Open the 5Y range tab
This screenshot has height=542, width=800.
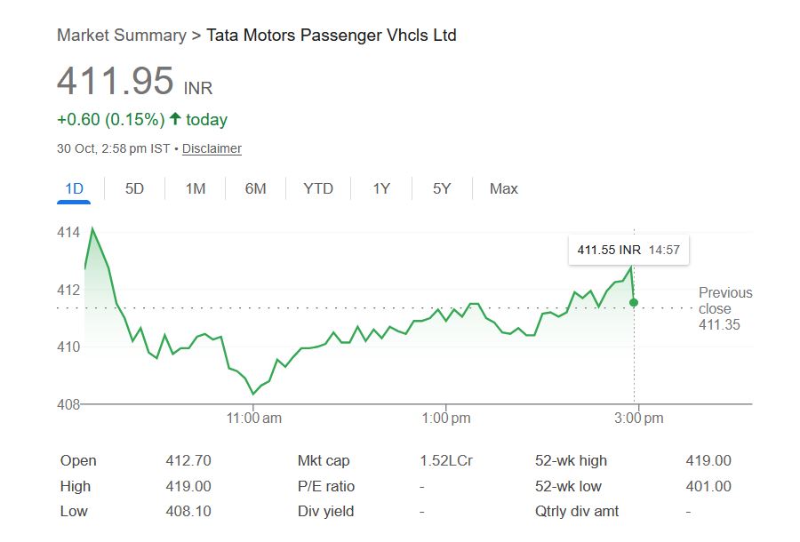coord(442,188)
